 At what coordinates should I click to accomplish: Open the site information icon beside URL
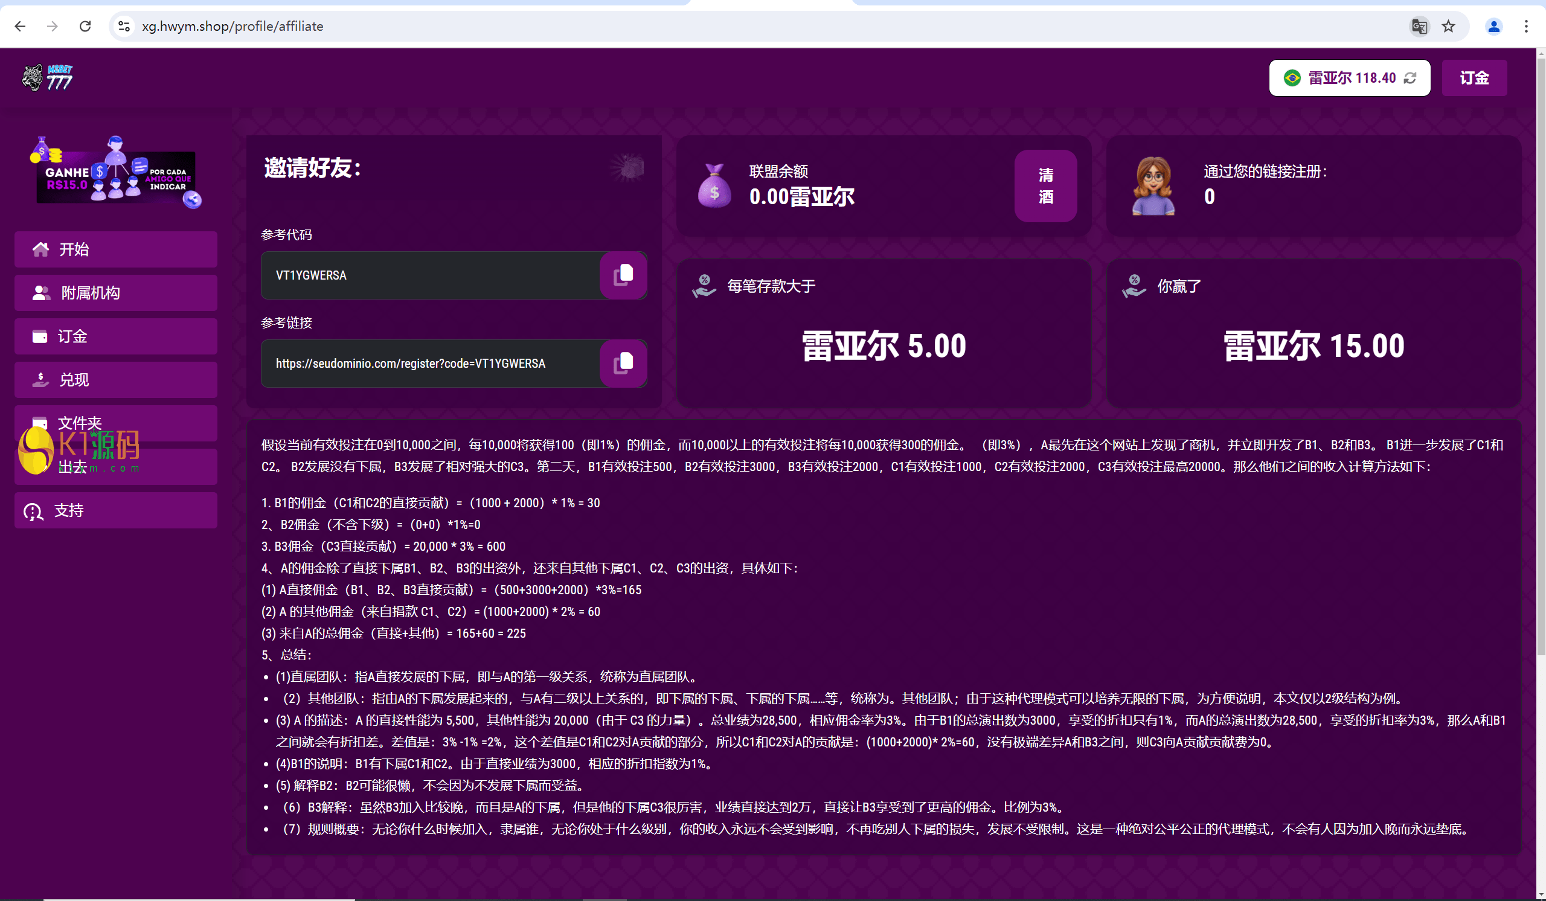[124, 27]
